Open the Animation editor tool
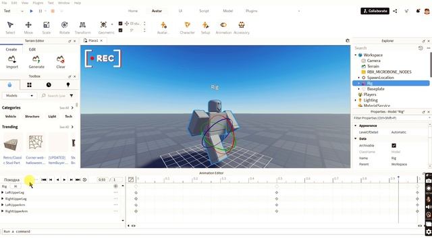Viewport: 432px width, 243px height. [x=223, y=28]
